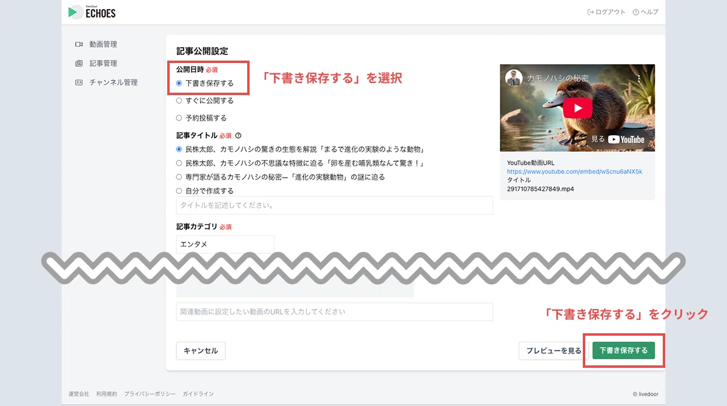
Task: Click the related video URL input field
Action: (334, 312)
